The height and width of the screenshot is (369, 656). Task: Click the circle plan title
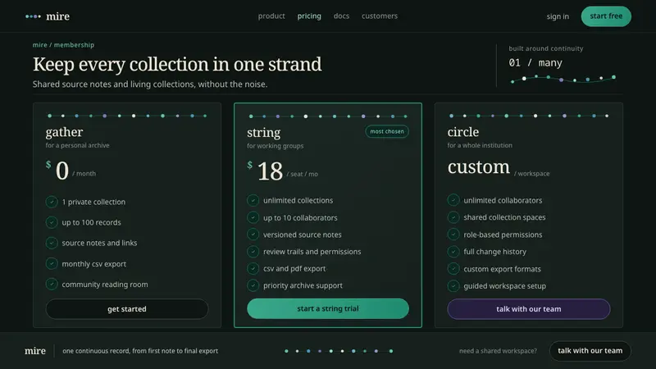pos(462,132)
